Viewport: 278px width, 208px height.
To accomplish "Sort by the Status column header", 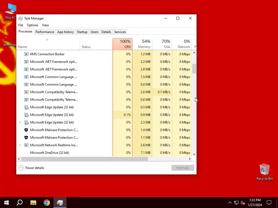I will point(96,44).
